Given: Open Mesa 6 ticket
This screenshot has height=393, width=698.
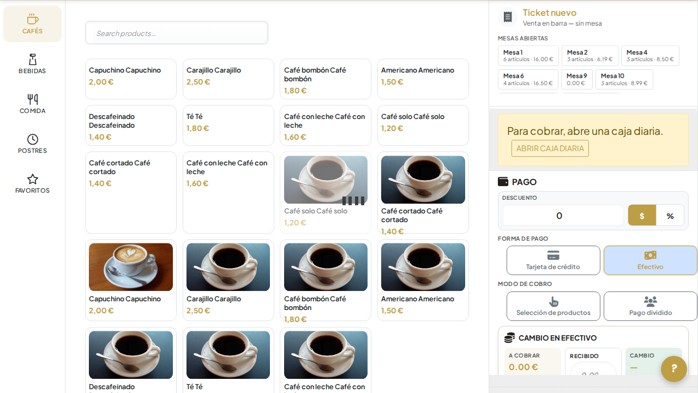Looking at the screenshot, I should [x=528, y=80].
